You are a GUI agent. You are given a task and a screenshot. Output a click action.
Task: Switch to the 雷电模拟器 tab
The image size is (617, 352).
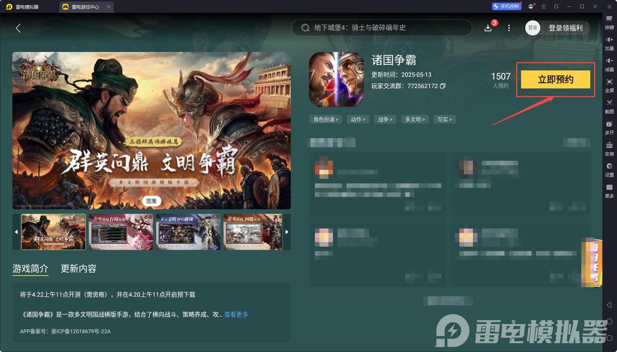point(23,7)
